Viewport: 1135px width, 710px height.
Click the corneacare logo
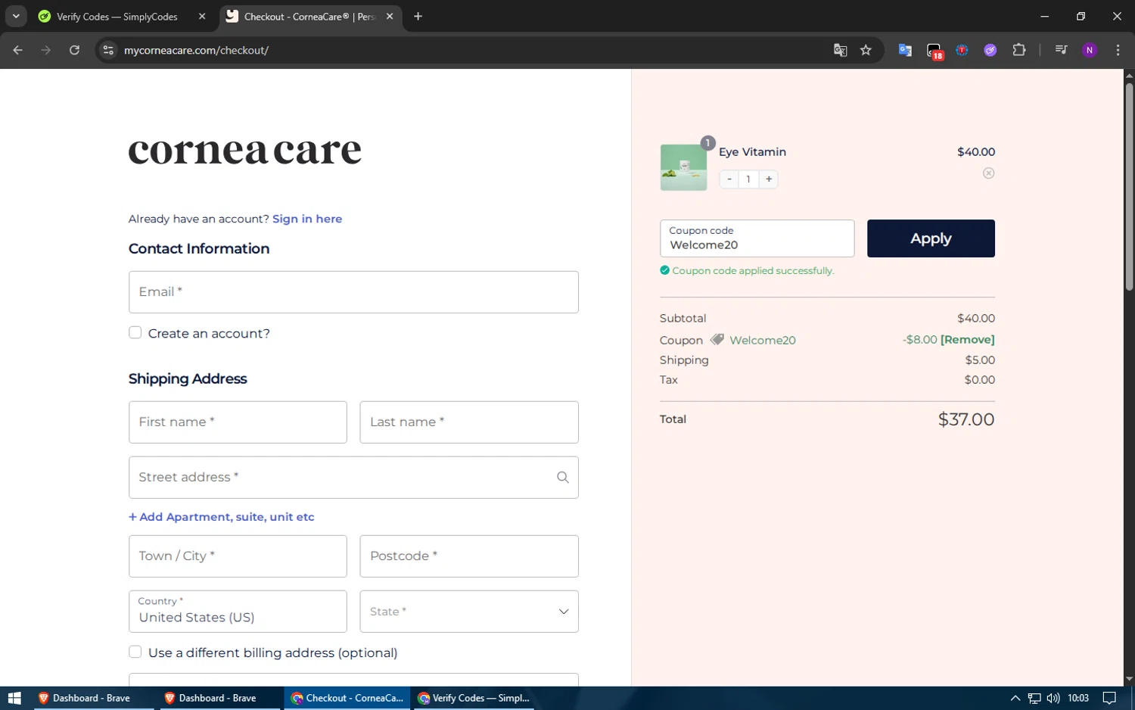[245, 150]
